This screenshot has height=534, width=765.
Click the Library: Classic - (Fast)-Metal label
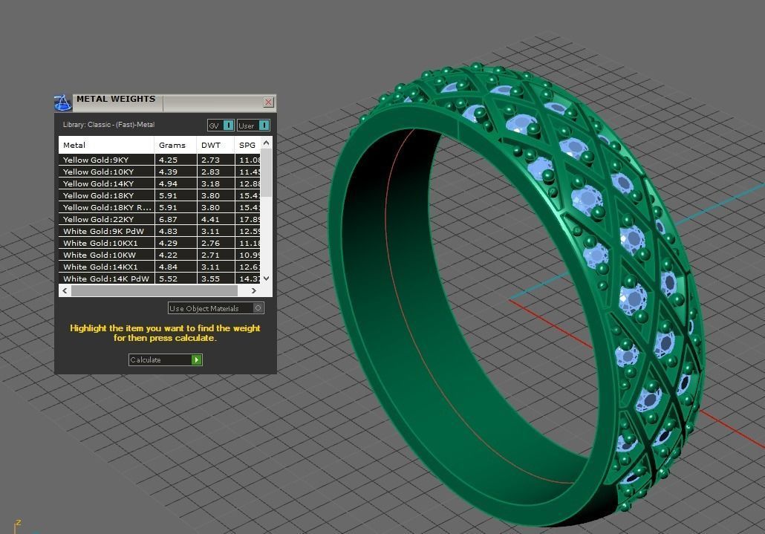point(108,125)
